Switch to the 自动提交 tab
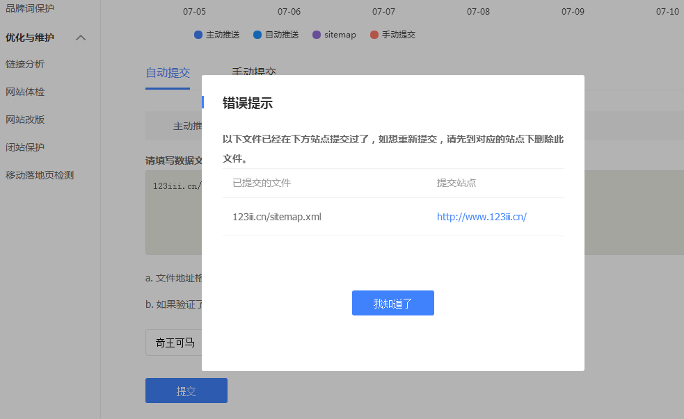The height and width of the screenshot is (419, 684). 167,73
